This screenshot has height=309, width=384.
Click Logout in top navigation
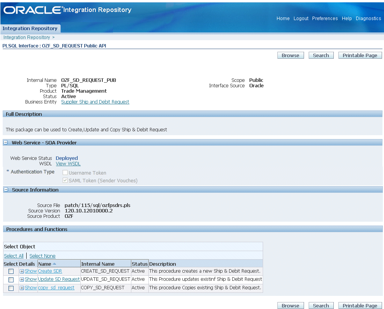(301, 19)
